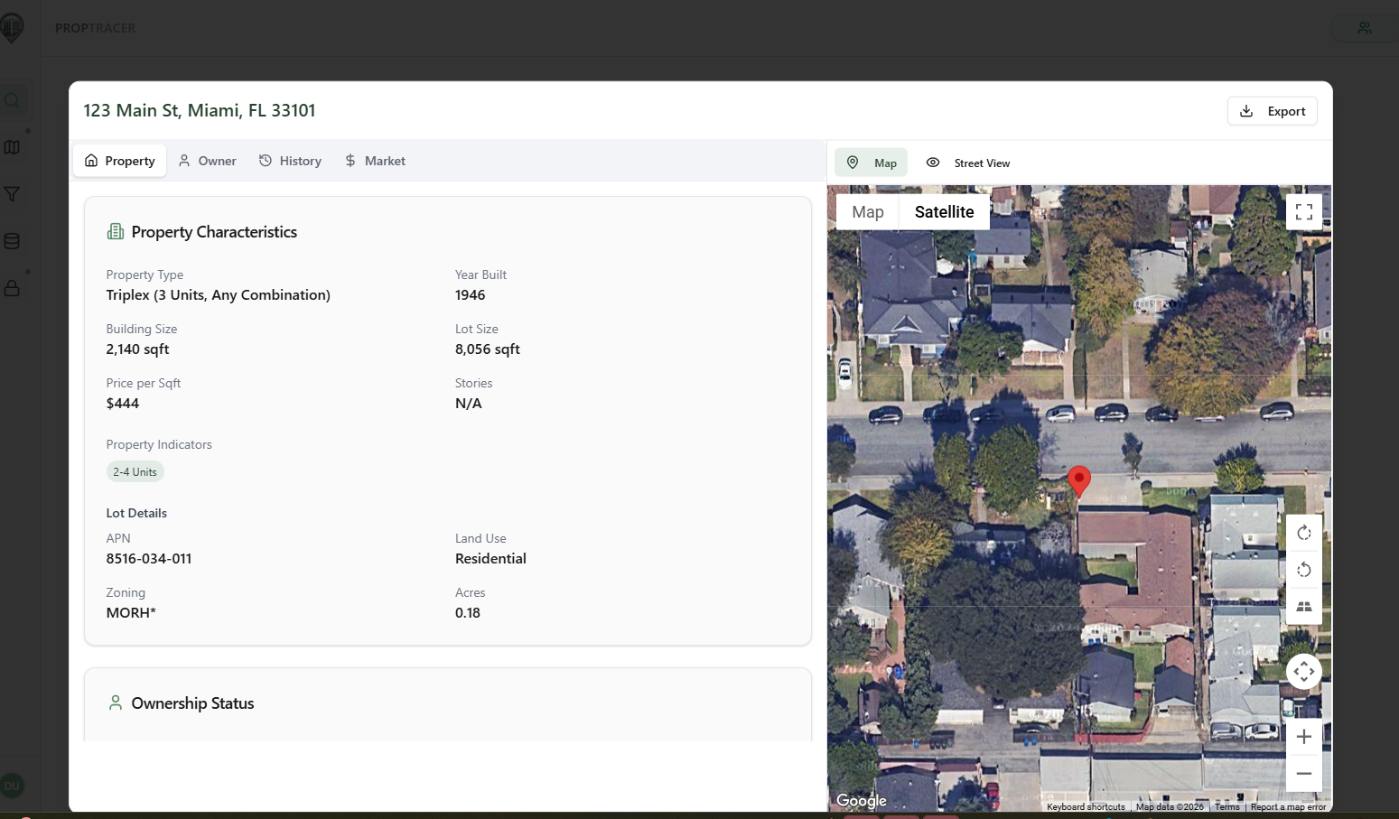Switch to the Owner tab

pos(208,161)
